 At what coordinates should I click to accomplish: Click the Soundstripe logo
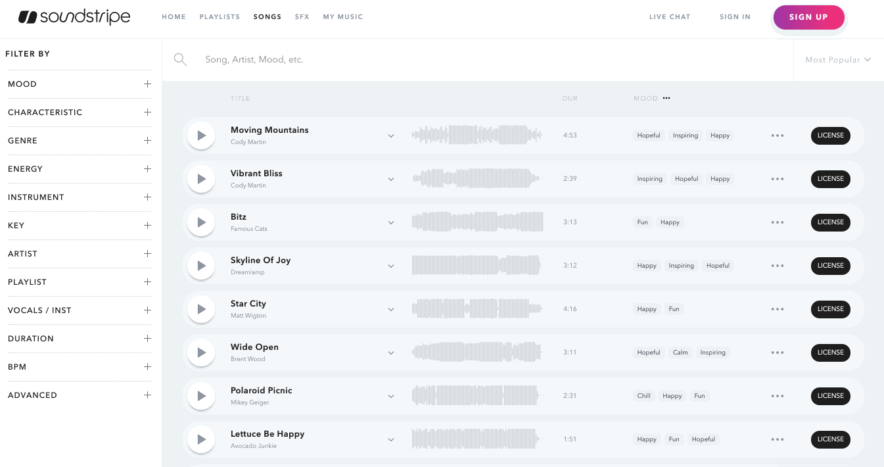(x=74, y=17)
